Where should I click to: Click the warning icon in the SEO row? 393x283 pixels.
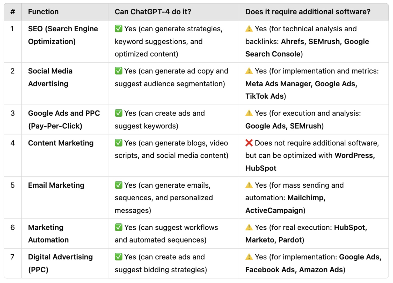tap(249, 29)
